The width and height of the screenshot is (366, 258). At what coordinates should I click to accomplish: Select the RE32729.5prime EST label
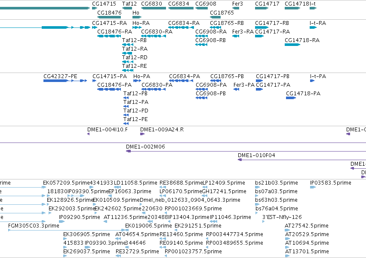pyautogui.click(x=137, y=252)
